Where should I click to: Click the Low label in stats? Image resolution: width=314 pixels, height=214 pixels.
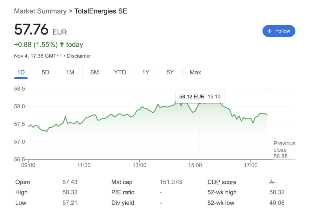tap(21, 203)
